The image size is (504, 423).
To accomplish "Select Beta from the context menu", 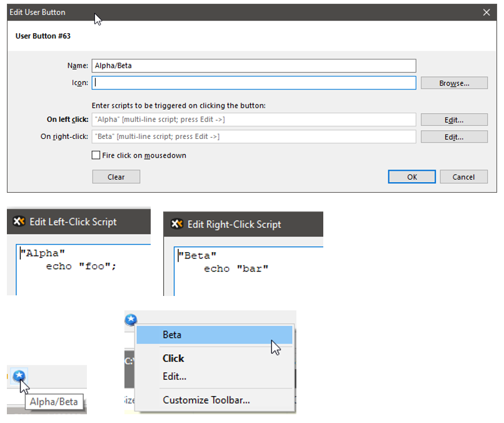I will click(213, 335).
